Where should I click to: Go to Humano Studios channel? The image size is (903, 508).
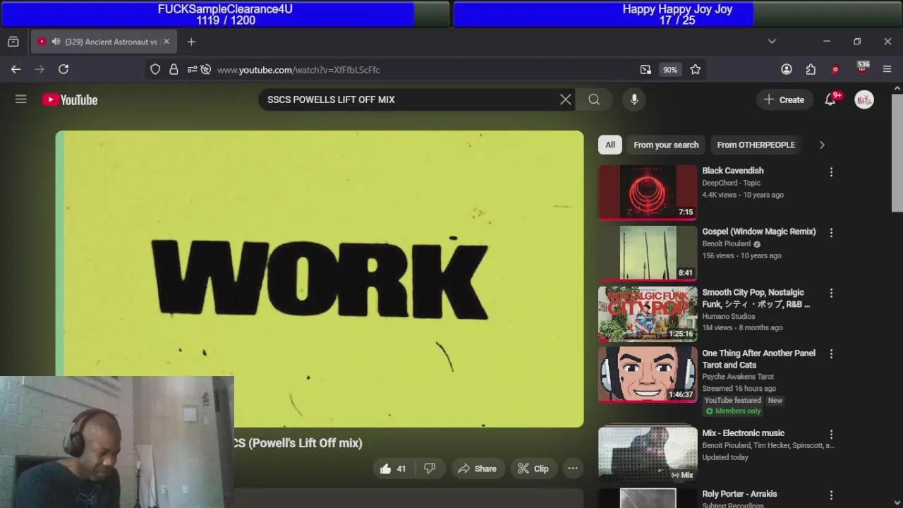pyautogui.click(x=729, y=316)
